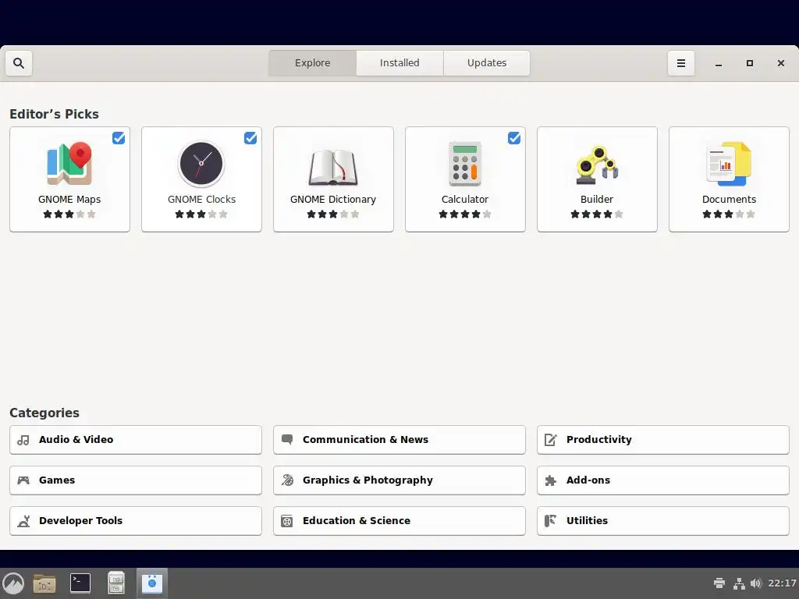Image resolution: width=799 pixels, height=599 pixels.
Task: Open Builder robot arm icon
Action: click(x=597, y=165)
